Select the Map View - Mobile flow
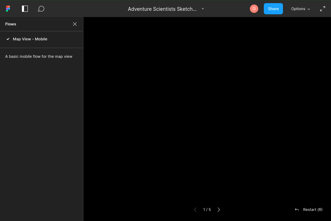The width and height of the screenshot is (331, 221). pyautogui.click(x=41, y=39)
